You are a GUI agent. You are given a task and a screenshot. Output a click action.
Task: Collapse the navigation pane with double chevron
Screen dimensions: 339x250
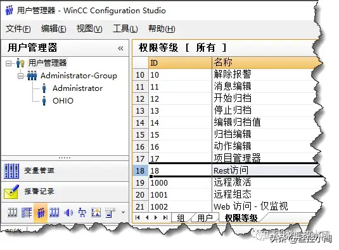click(120, 48)
